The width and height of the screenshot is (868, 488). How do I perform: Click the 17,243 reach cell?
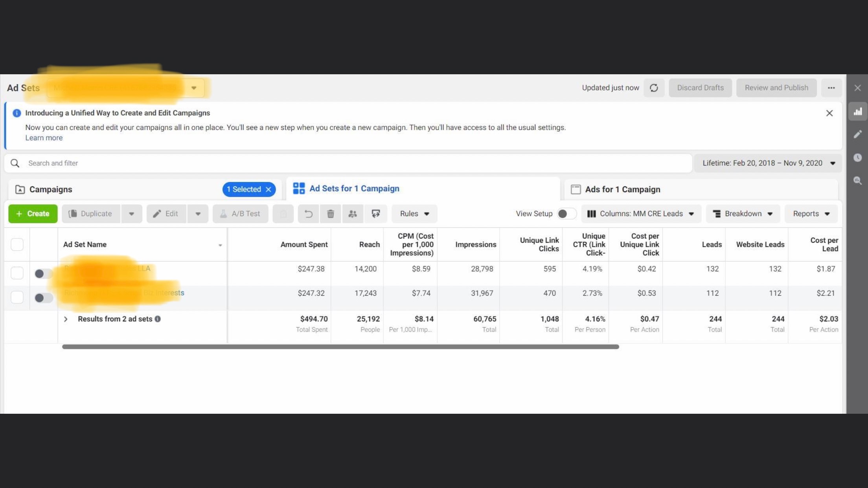click(x=366, y=293)
